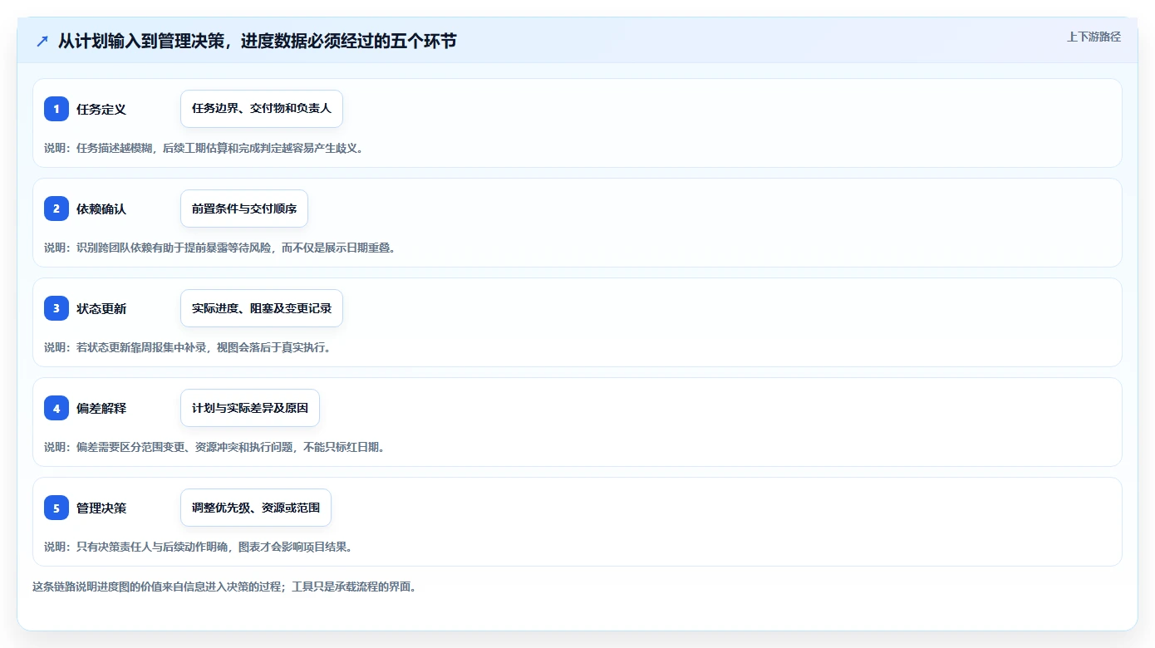Click step number 1 badge
1155x648 pixels.
[57, 109]
